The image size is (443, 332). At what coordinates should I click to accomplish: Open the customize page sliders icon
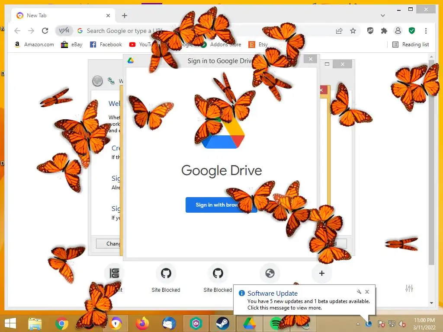click(x=409, y=288)
